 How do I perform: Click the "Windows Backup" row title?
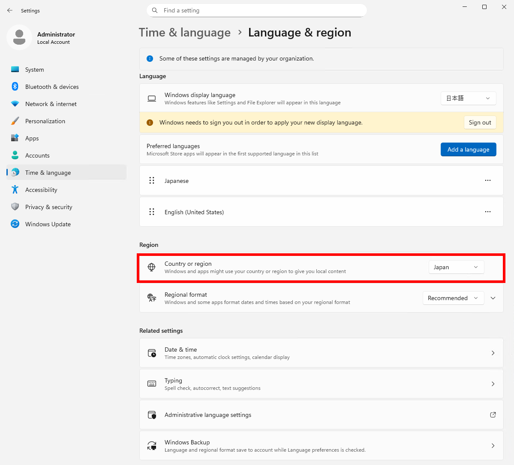187,442
